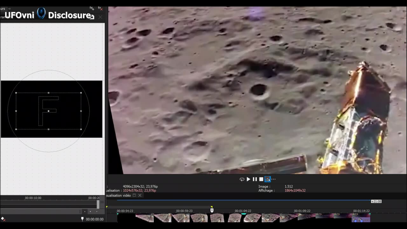This screenshot has height=229, width=407.
Task: Click the remove plug-in fx icon
Action: click(100, 8)
